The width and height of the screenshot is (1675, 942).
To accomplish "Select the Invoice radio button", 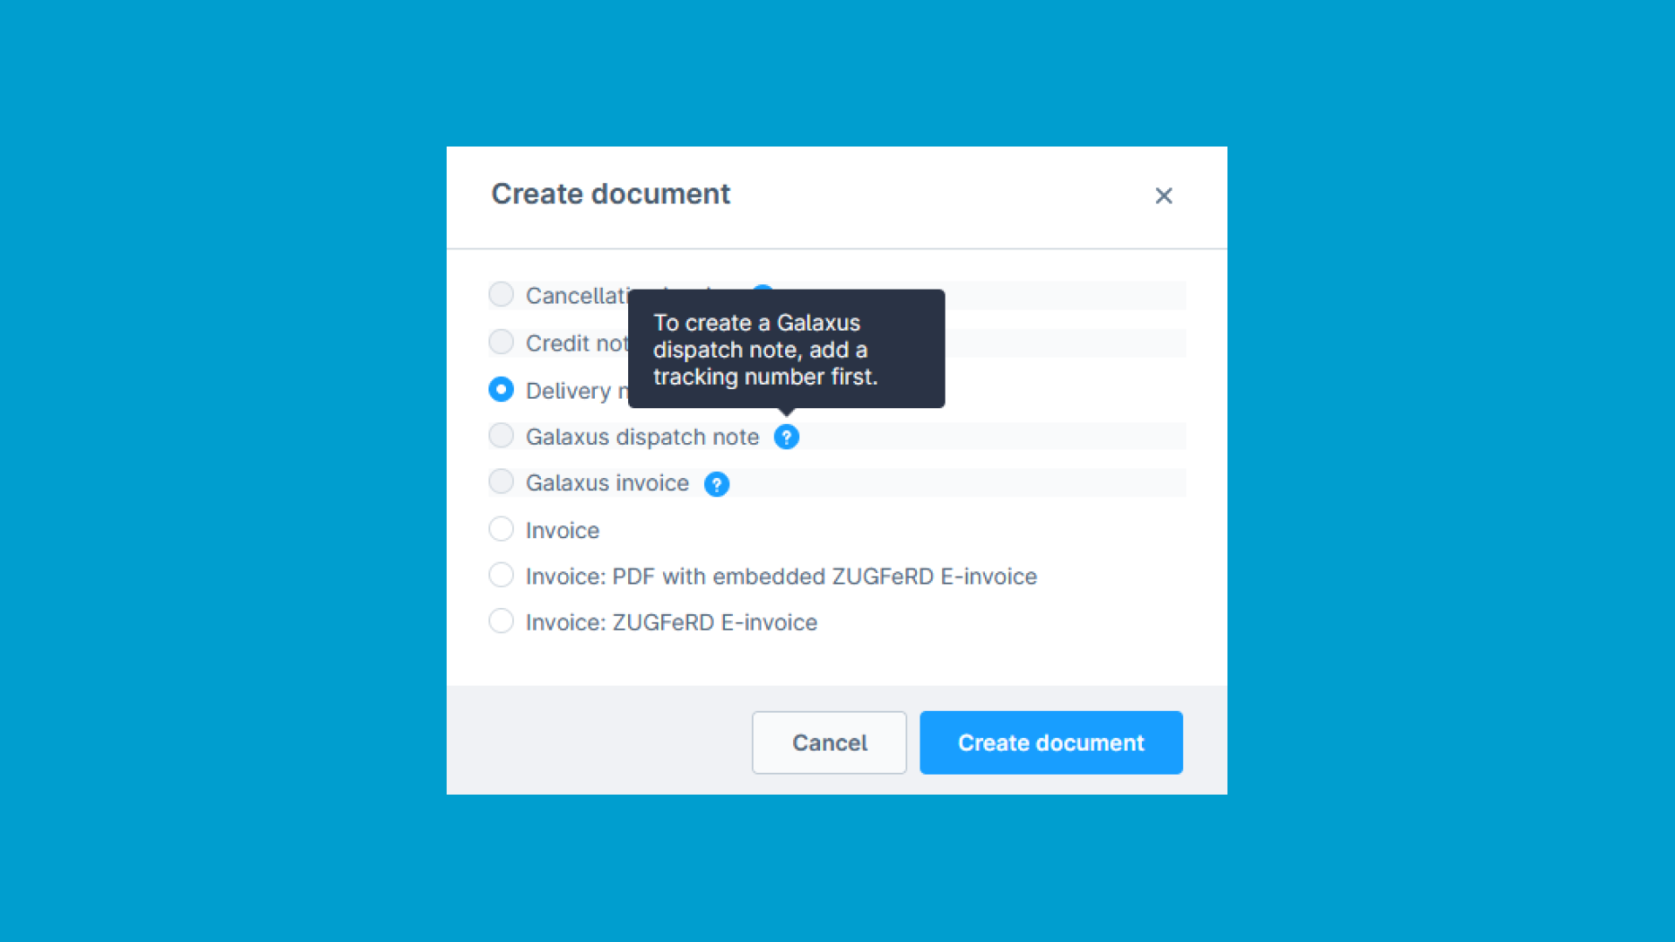I will point(501,529).
